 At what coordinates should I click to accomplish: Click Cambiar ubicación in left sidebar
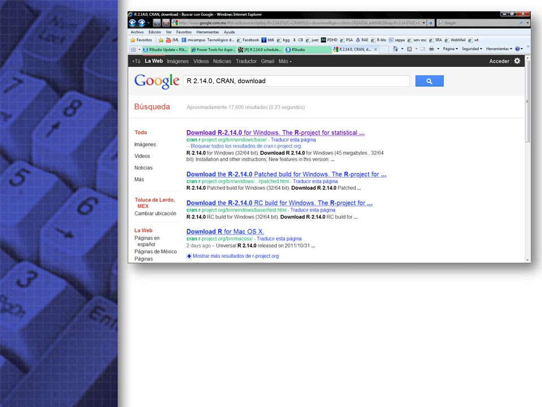(x=155, y=214)
